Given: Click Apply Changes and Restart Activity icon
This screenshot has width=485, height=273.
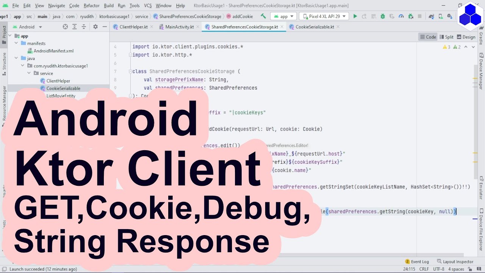Looking at the screenshot, I should pos(364,16).
